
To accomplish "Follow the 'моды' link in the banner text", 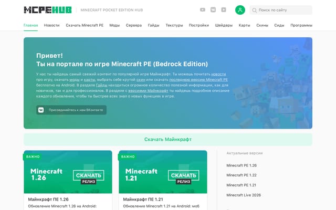I will pyautogui.click(x=75, y=80).
